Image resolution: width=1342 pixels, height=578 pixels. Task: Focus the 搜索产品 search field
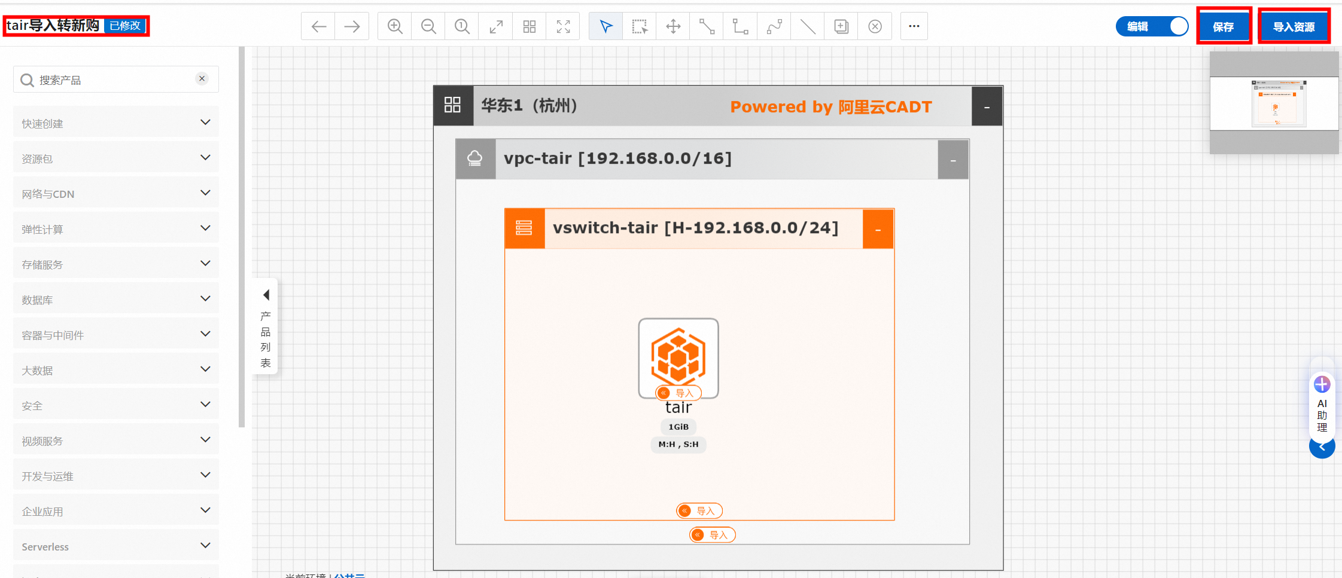click(x=116, y=79)
